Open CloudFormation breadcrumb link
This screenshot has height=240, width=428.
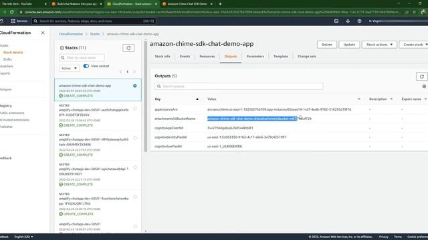pos(71,34)
